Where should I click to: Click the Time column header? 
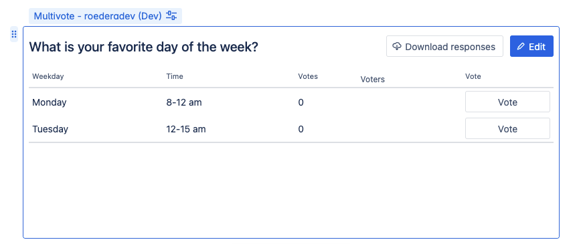coord(175,76)
